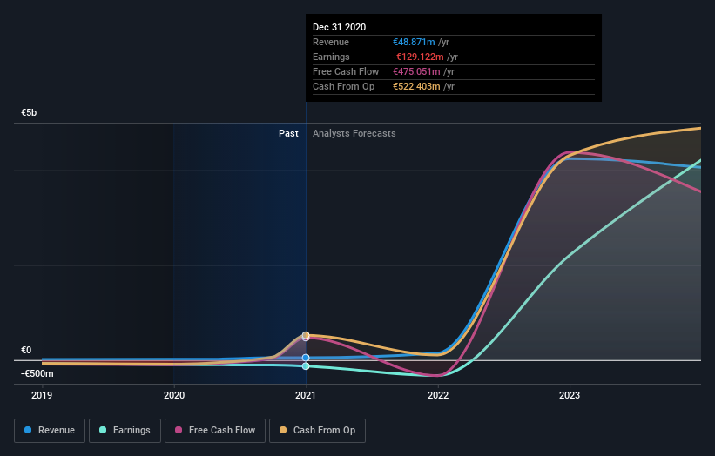Click the 2019 x-axis label

point(42,395)
